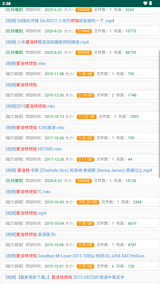The width and height of the screenshot is (160, 285).
Task: Tap the Wi-Fi signal icon in status bar
Action: pyautogui.click(x=145, y=4)
